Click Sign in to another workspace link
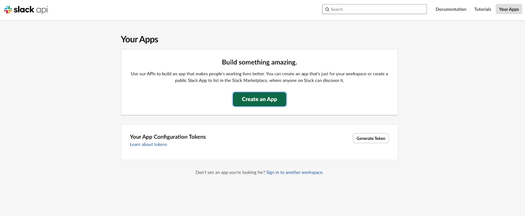Screen dimensions: 525x216 [x=294, y=172]
